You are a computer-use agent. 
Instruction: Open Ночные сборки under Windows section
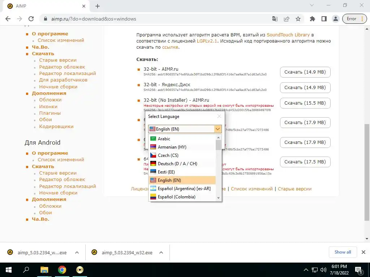coord(58,87)
